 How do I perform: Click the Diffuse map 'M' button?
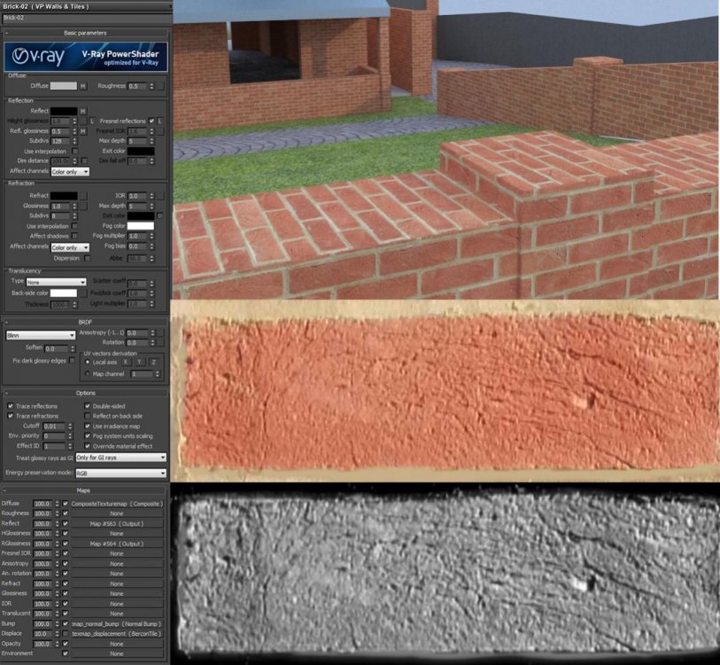click(83, 86)
